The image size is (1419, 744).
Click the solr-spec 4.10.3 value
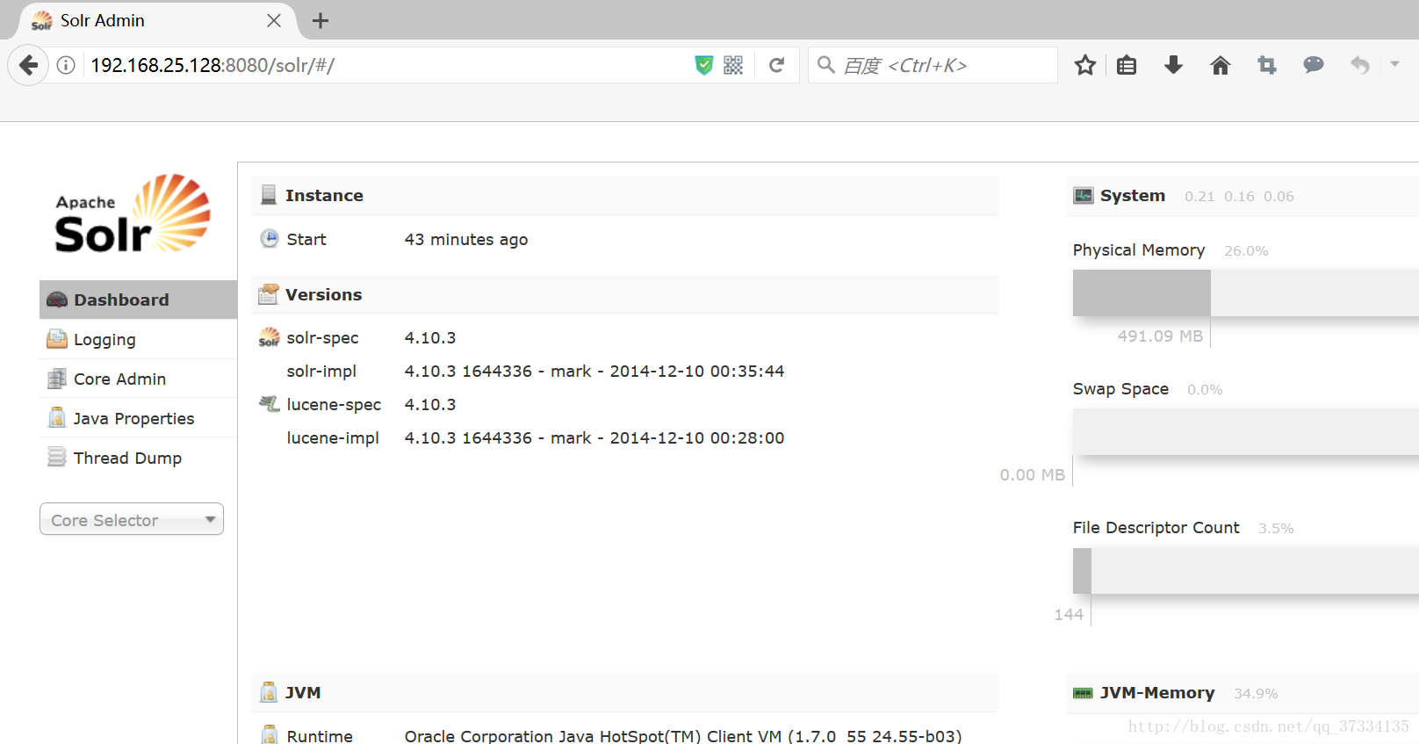tap(429, 337)
